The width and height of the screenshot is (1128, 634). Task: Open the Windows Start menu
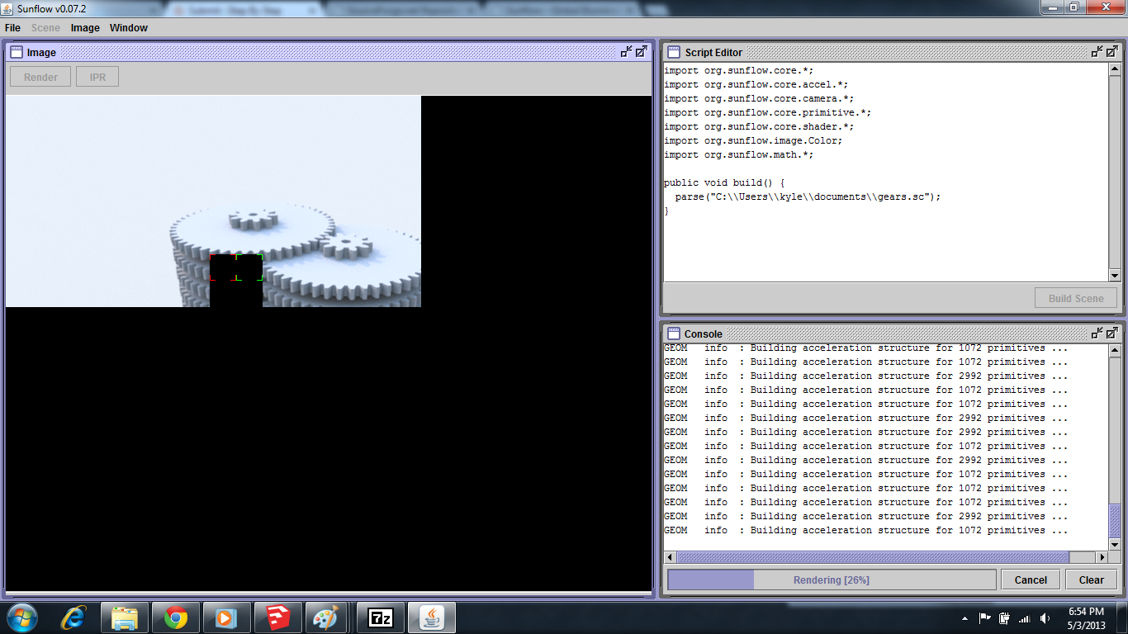pos(21,617)
